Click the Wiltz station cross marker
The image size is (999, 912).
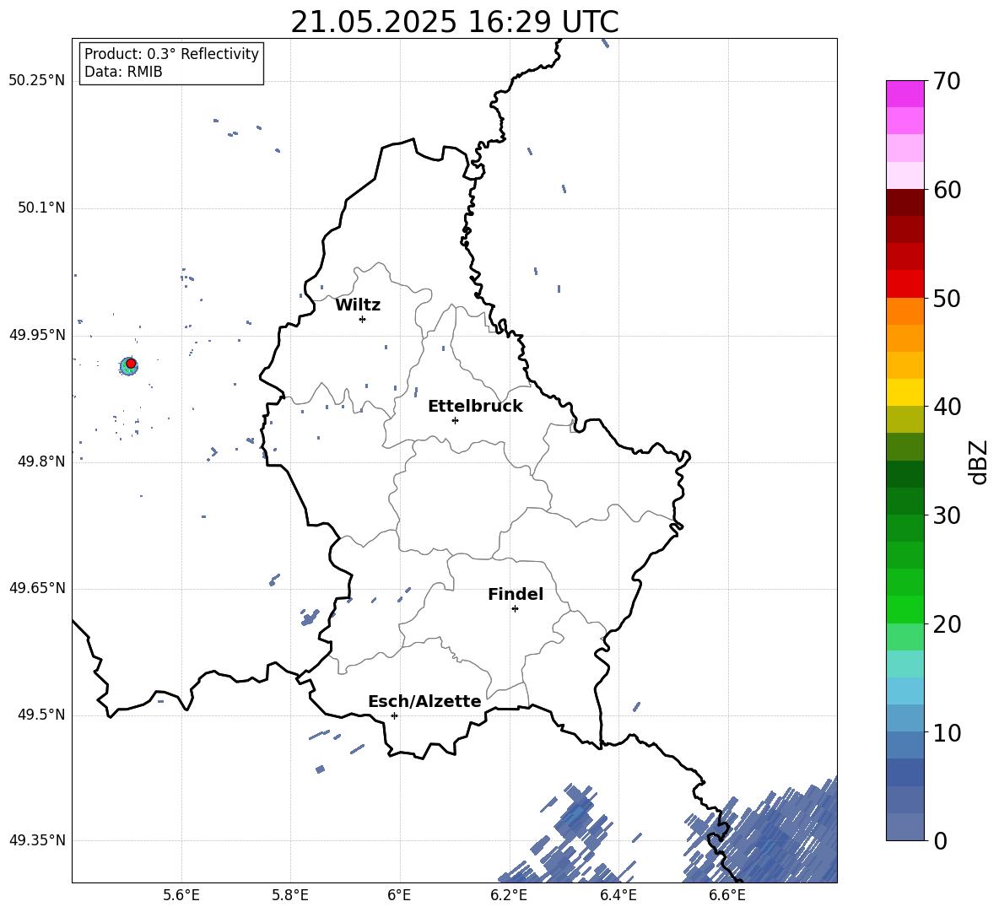pyautogui.click(x=363, y=319)
